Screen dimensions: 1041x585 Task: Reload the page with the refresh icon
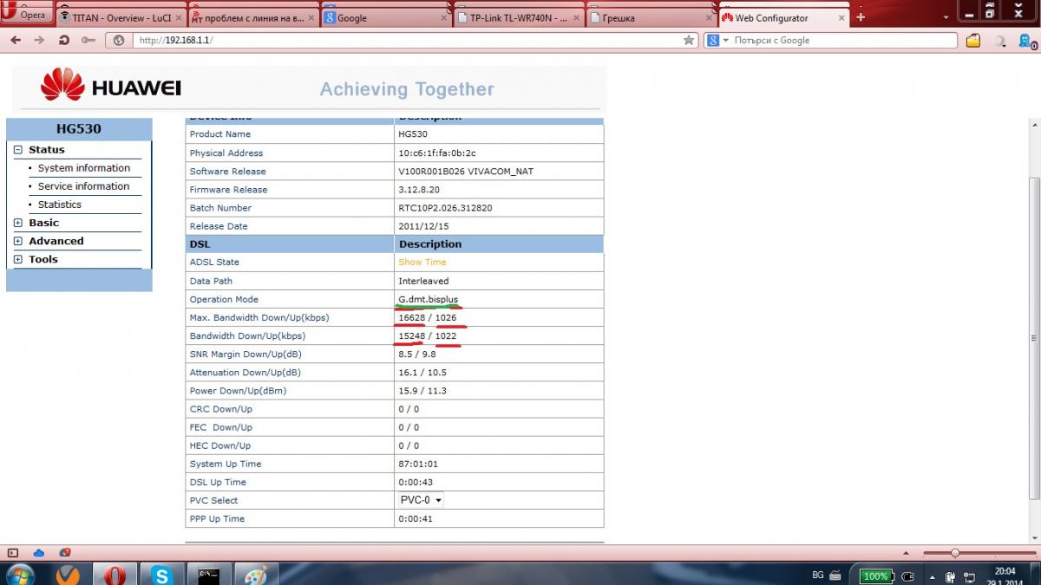[x=63, y=40]
